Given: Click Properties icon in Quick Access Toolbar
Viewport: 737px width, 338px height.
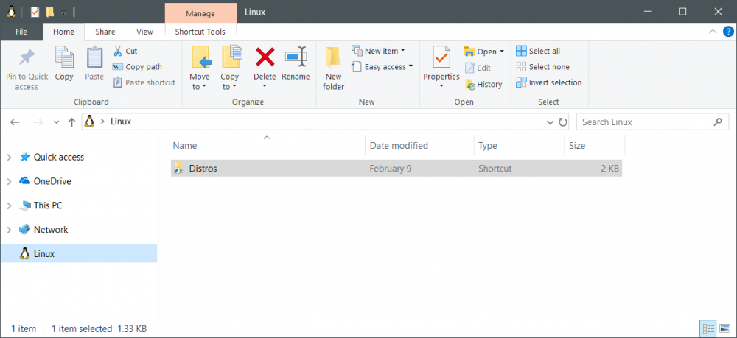Looking at the screenshot, I should point(35,13).
